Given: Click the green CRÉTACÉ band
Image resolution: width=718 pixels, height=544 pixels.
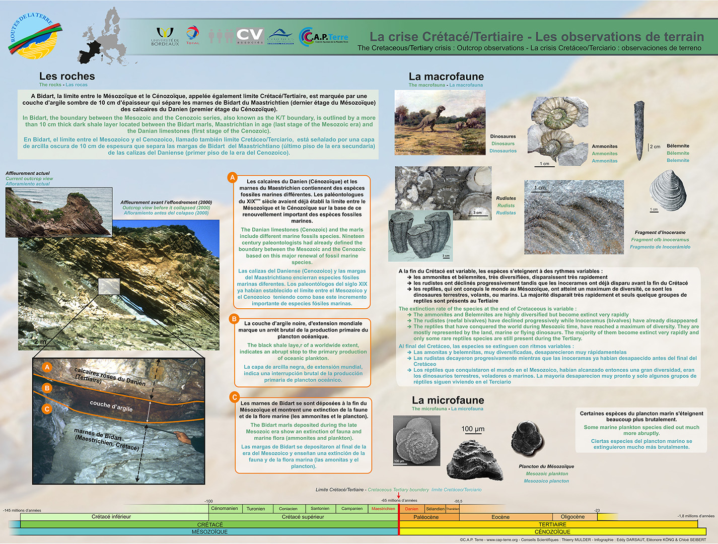Looking at the screenshot, I should [209, 524].
